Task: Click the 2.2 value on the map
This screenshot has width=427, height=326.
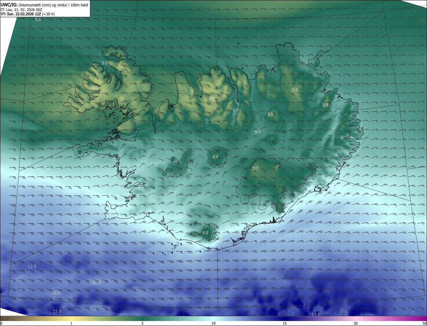Action: [211, 98]
